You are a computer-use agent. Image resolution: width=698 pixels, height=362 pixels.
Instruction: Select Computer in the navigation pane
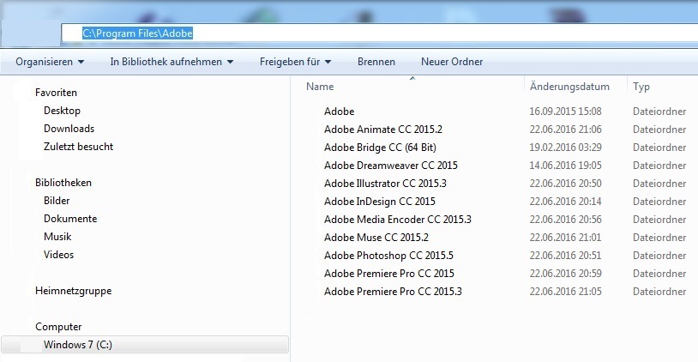coord(58,327)
